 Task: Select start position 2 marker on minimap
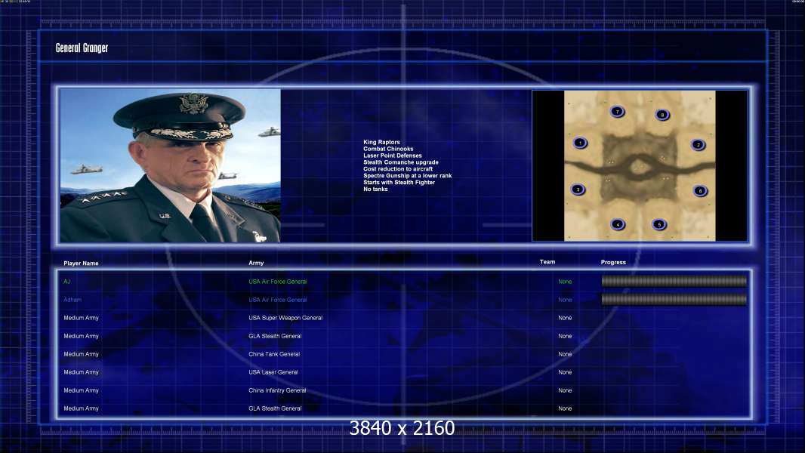698,145
